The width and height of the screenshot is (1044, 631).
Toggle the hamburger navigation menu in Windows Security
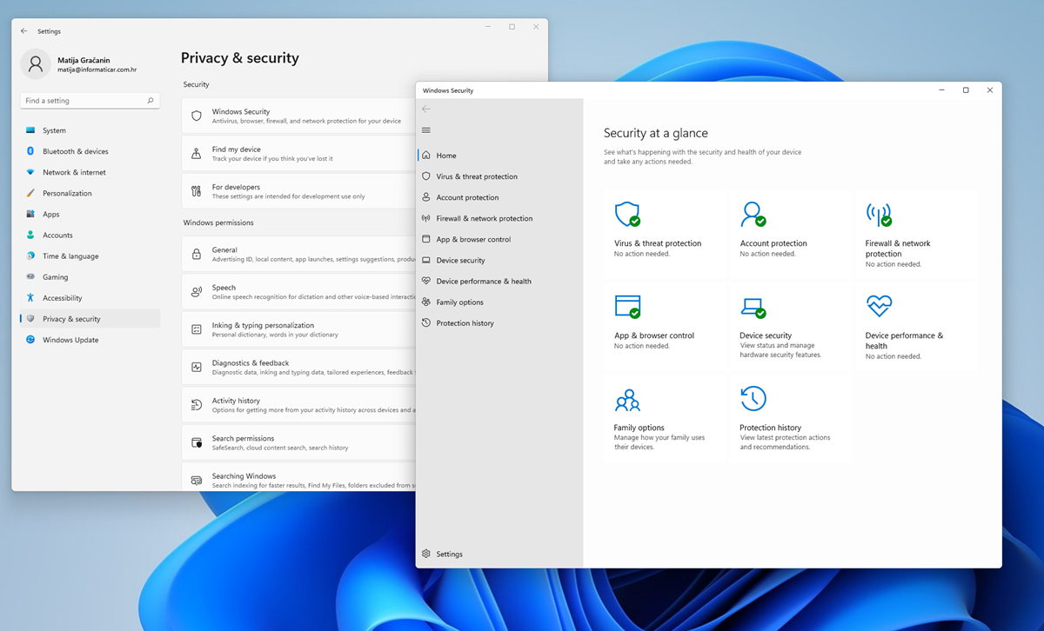pos(425,130)
